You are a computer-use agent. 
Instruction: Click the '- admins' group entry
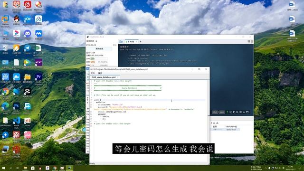(x=104, y=116)
